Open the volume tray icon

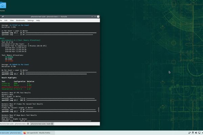click(x=196, y=133)
